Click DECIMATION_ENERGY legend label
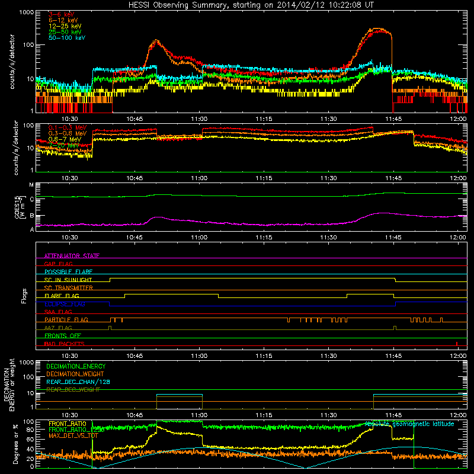This screenshot has width=474, height=474. [x=76, y=366]
